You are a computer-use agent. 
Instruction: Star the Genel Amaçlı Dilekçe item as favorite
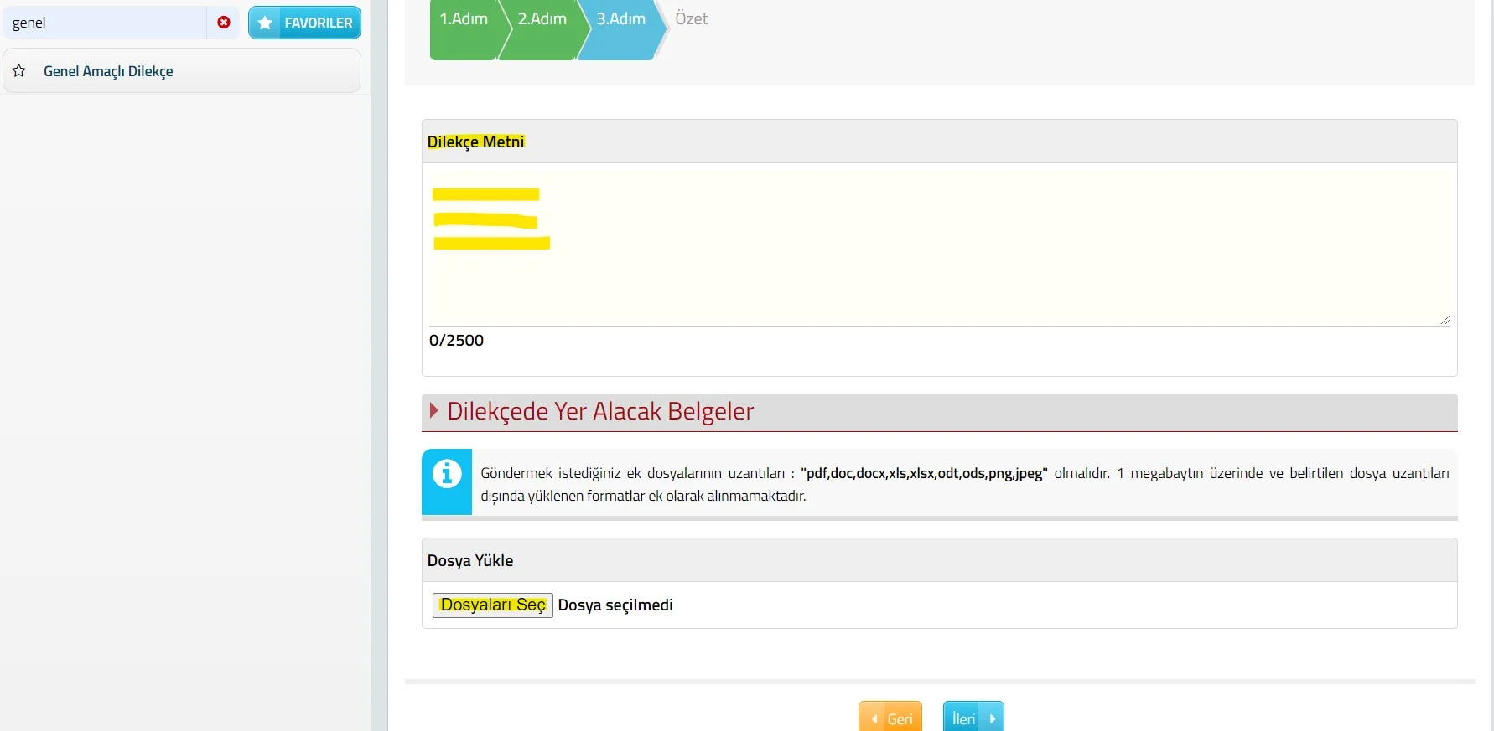pyautogui.click(x=19, y=71)
